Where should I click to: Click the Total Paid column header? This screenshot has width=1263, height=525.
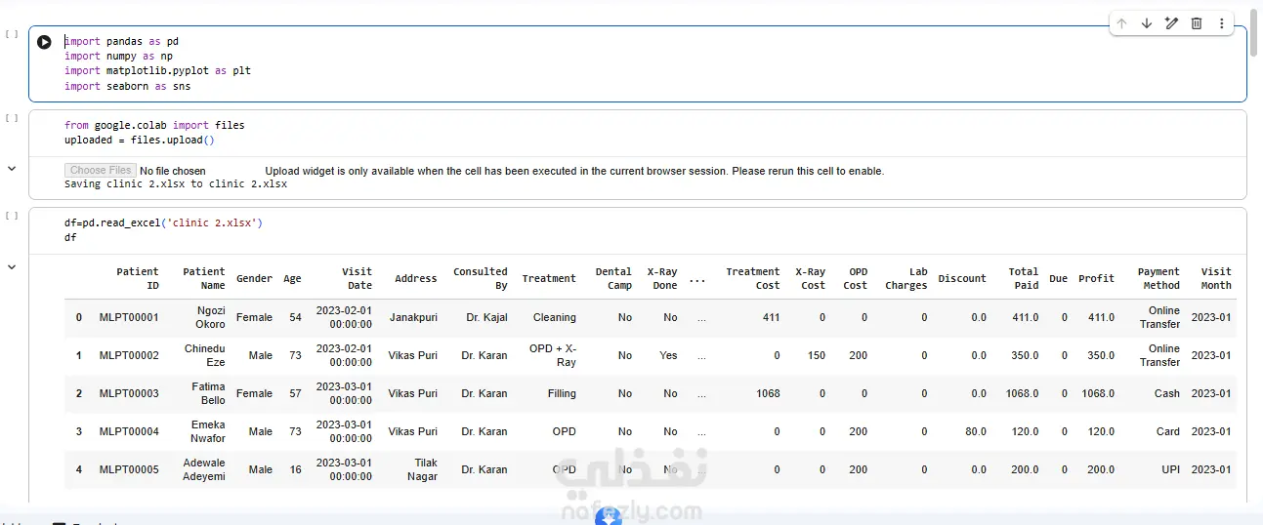(x=1024, y=278)
